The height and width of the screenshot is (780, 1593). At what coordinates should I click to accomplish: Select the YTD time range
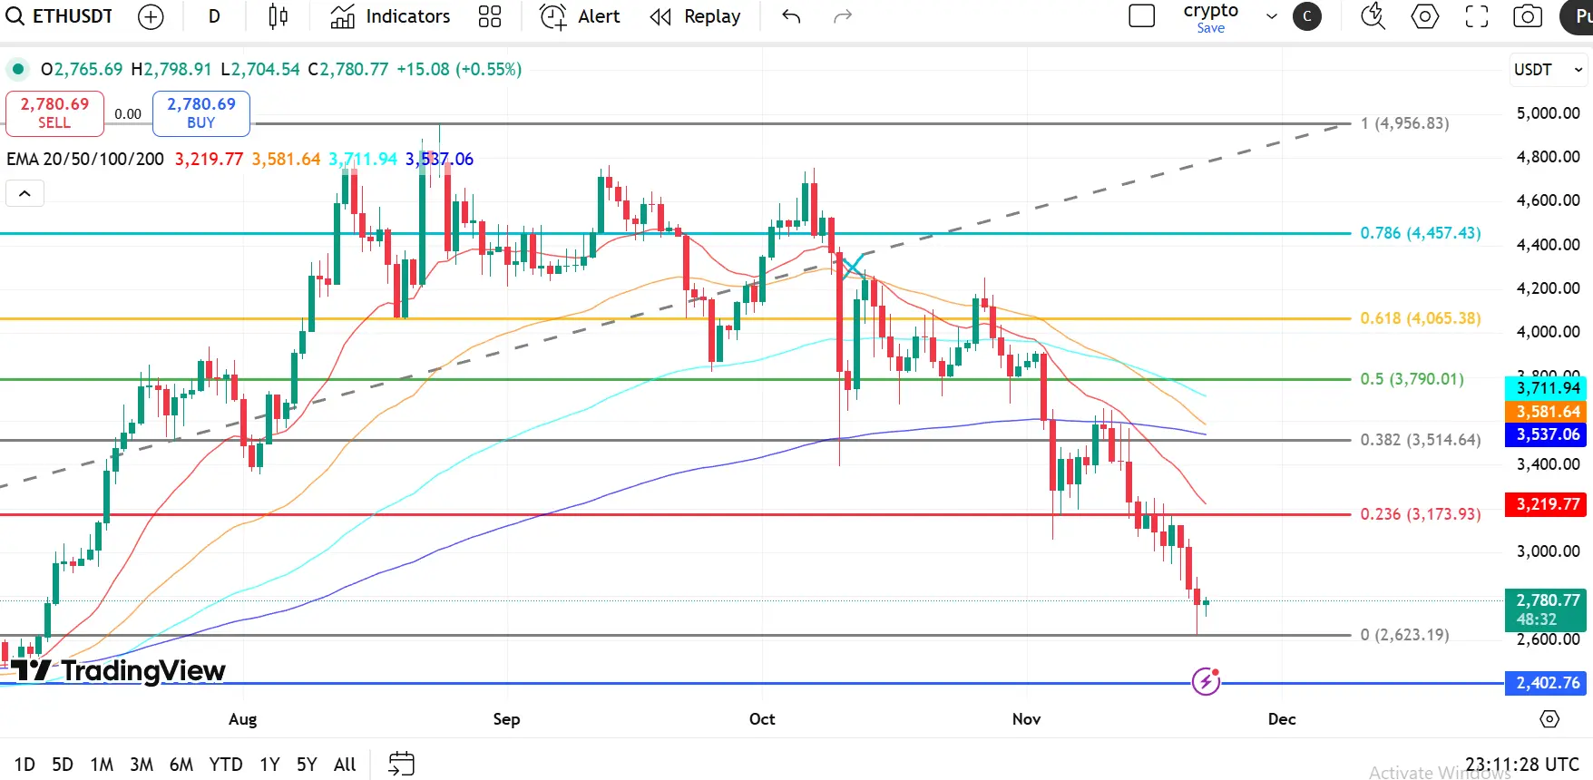coord(226,765)
